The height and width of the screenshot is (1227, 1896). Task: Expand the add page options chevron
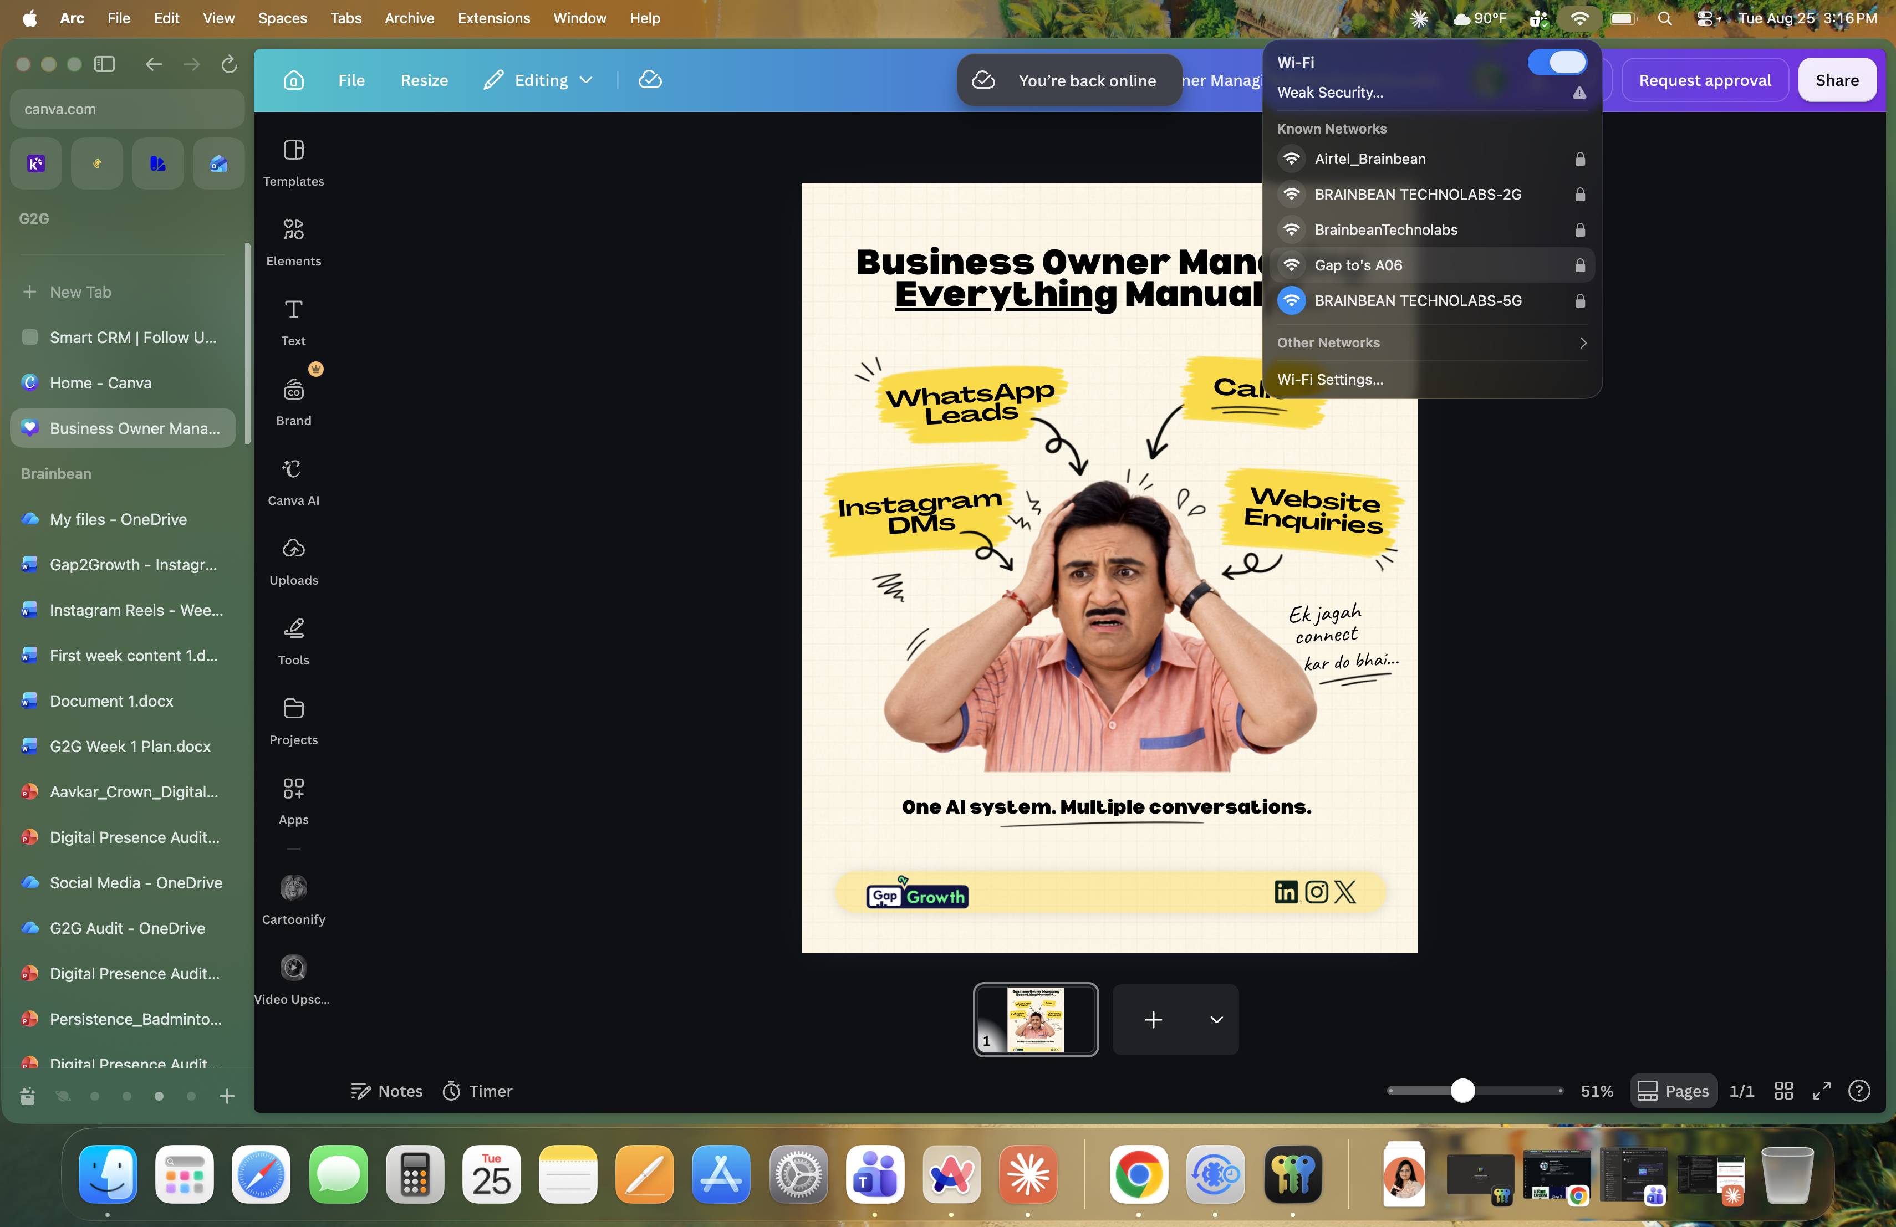[1216, 1019]
